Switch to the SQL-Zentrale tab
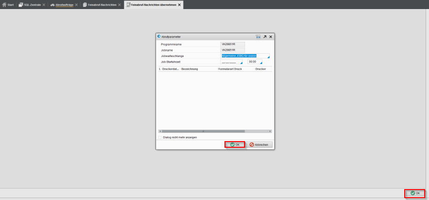This screenshot has width=429, height=200. [x=30, y=5]
